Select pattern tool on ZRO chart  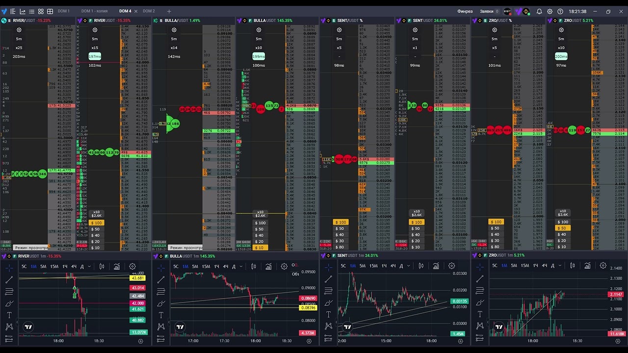(x=480, y=326)
